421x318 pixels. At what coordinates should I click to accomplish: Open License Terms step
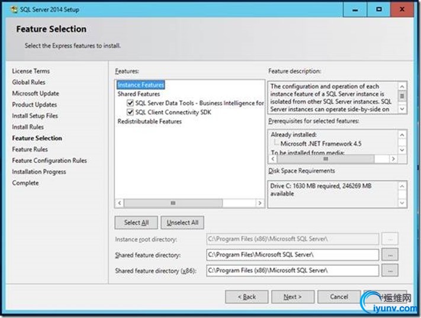31,71
